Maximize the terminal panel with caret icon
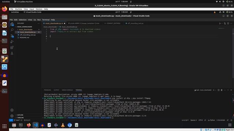This screenshot has height=131, width=234. click(228, 90)
